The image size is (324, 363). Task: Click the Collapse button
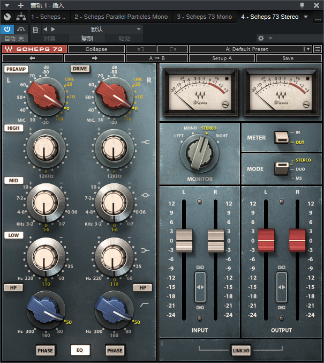point(96,49)
